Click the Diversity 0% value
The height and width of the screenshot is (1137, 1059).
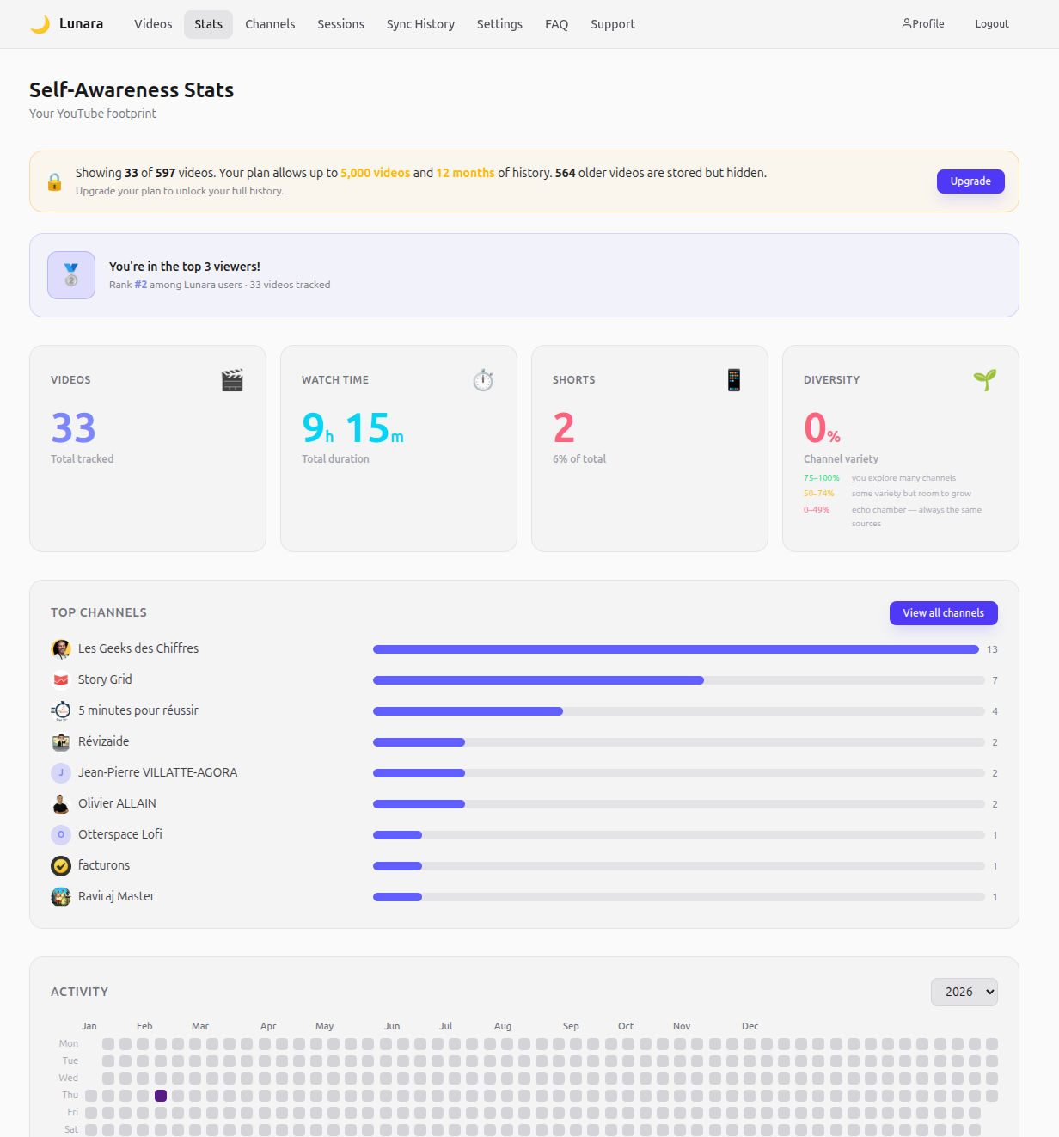pos(822,427)
